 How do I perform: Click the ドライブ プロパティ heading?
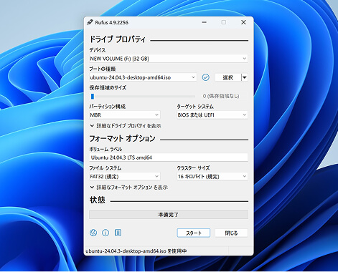click(118, 39)
